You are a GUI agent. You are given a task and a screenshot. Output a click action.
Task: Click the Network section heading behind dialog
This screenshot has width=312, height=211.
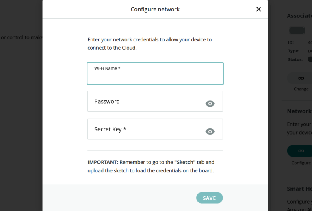(299, 111)
